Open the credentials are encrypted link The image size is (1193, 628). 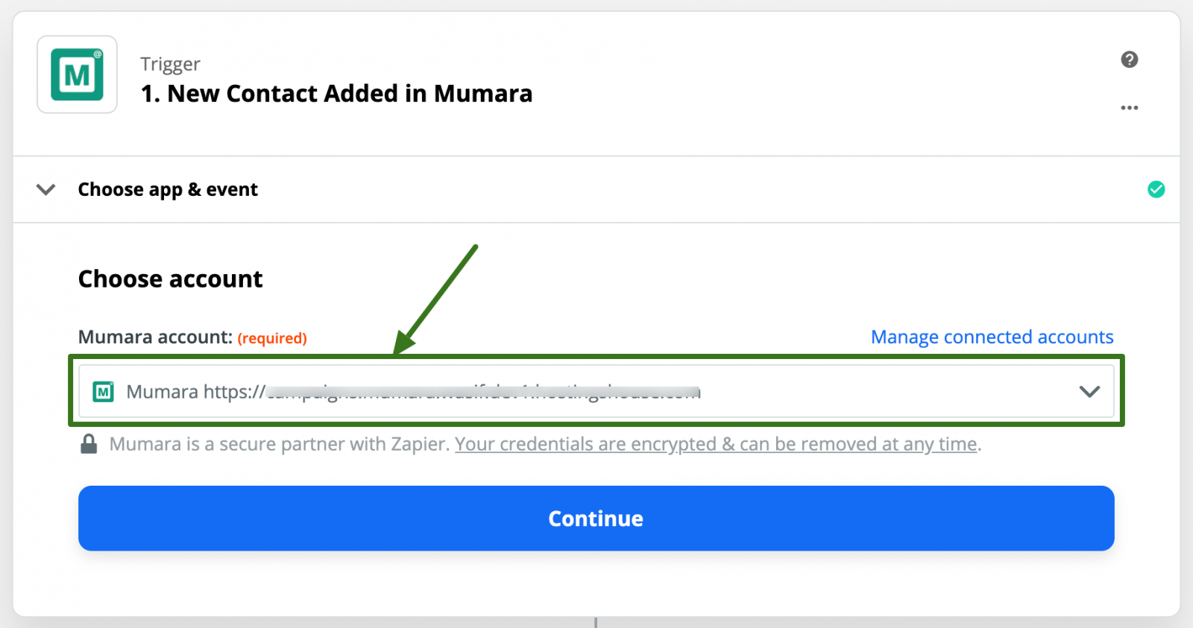coord(716,444)
